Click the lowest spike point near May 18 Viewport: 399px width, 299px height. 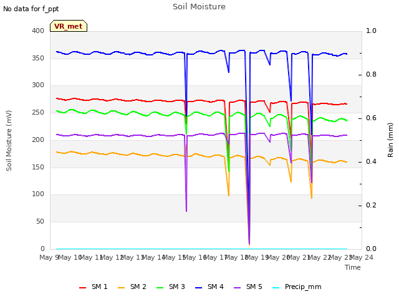click(x=249, y=245)
